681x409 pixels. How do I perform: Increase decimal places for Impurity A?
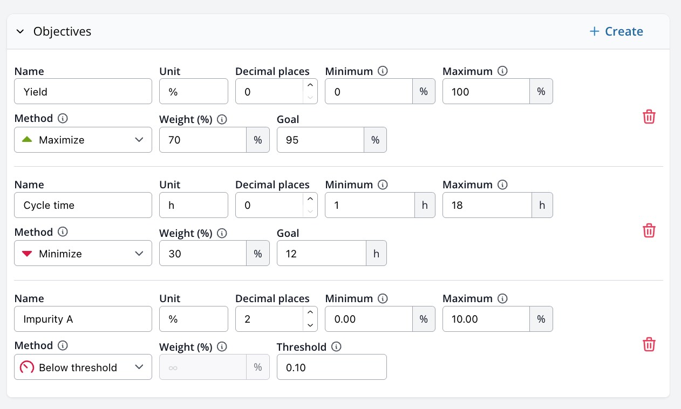(x=310, y=312)
